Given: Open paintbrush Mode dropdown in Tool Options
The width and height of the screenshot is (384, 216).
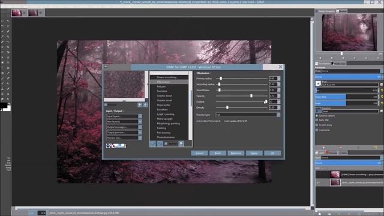Looking at the screenshot, I should [x=352, y=71].
